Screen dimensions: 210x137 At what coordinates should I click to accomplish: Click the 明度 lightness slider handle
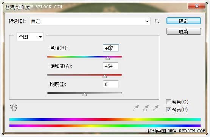[x=84, y=94]
